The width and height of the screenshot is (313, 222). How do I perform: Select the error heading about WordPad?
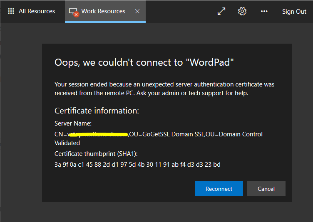point(144,63)
